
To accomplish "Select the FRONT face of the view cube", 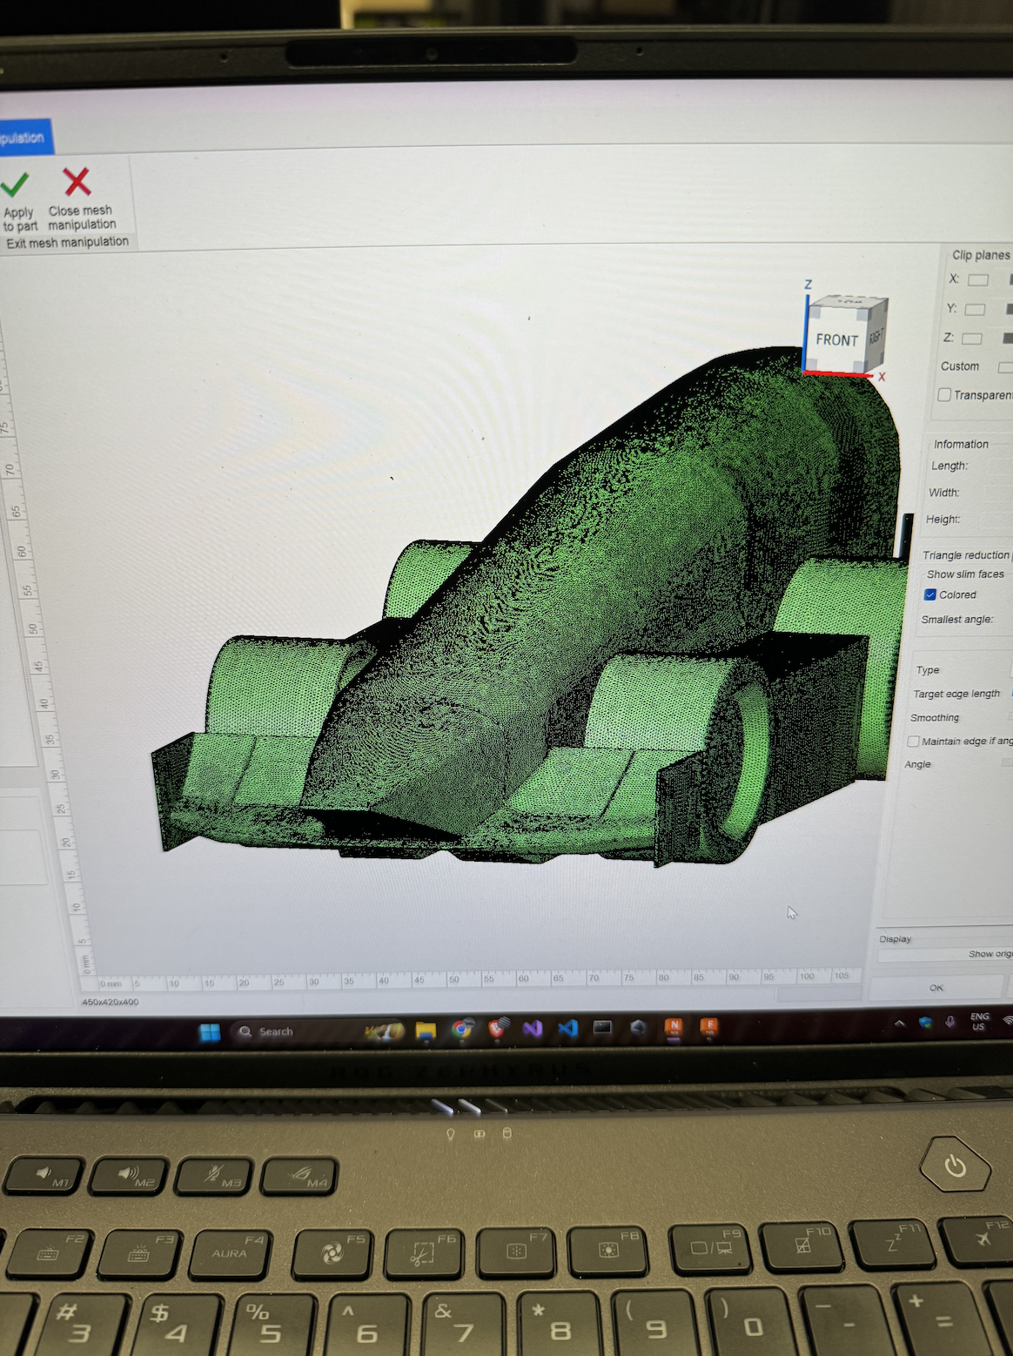I will [x=836, y=340].
